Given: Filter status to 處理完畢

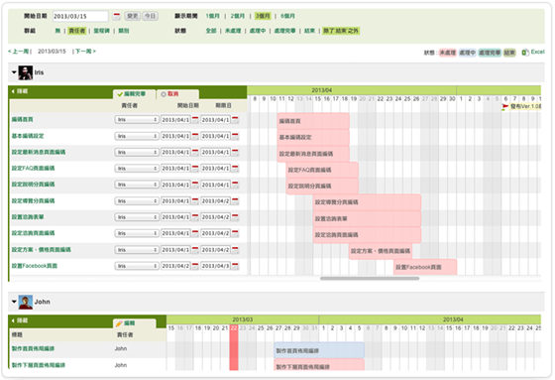Looking at the screenshot, I should (x=285, y=31).
